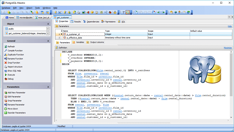This screenshot has height=132, width=234.
Task: Click the Maximize link in Definition header
Action: (x=228, y=48)
